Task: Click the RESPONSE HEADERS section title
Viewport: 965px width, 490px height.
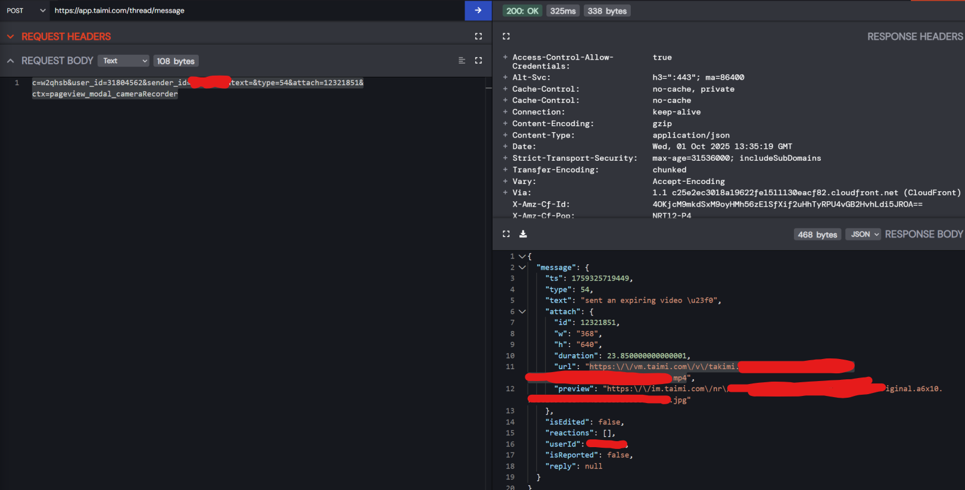Action: 915,37
